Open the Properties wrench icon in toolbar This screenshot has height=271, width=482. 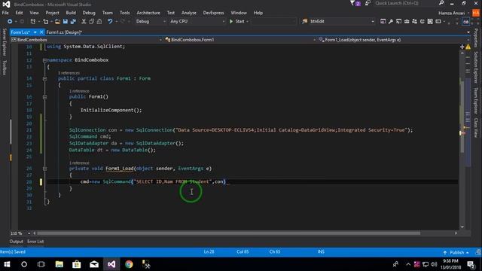pyautogui.click(x=391, y=22)
